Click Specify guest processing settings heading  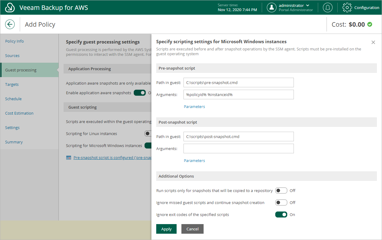103,42
